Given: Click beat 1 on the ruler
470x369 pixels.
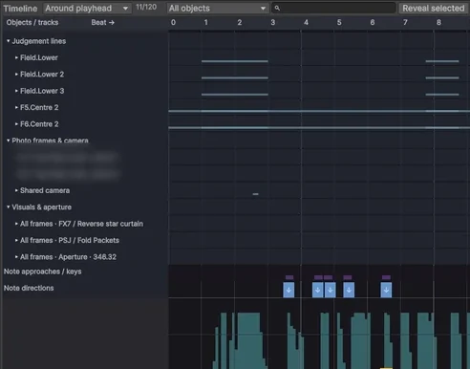Looking at the screenshot, I should 205,22.
